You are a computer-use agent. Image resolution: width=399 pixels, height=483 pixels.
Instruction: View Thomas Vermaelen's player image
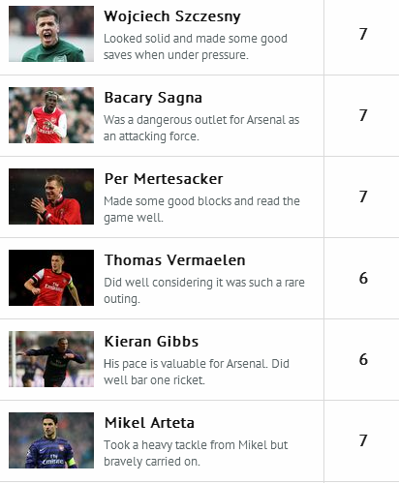pyautogui.click(x=51, y=278)
